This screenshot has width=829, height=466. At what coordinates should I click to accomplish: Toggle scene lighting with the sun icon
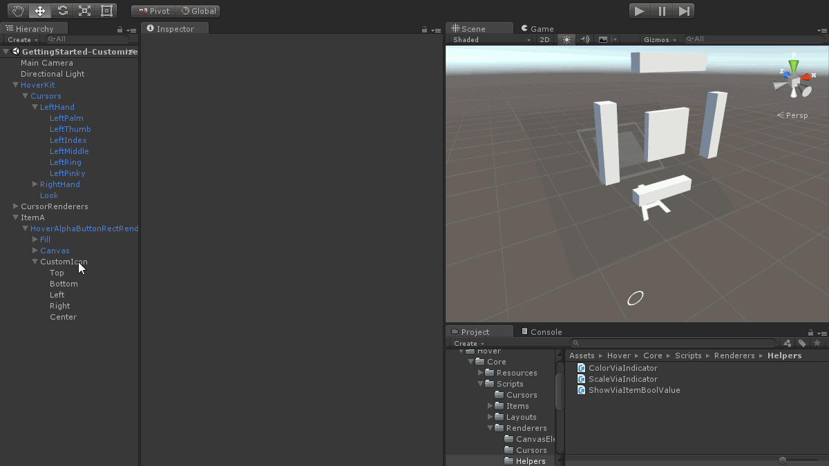coord(566,40)
